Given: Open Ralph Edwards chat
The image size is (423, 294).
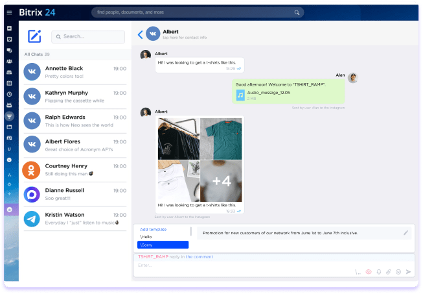Looking at the screenshot, I should tap(75, 121).
